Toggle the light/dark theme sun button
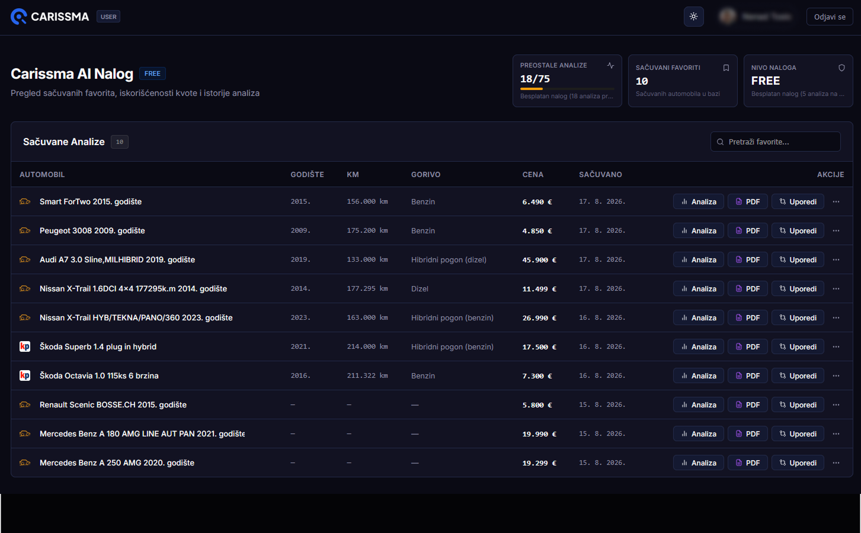 693,17
